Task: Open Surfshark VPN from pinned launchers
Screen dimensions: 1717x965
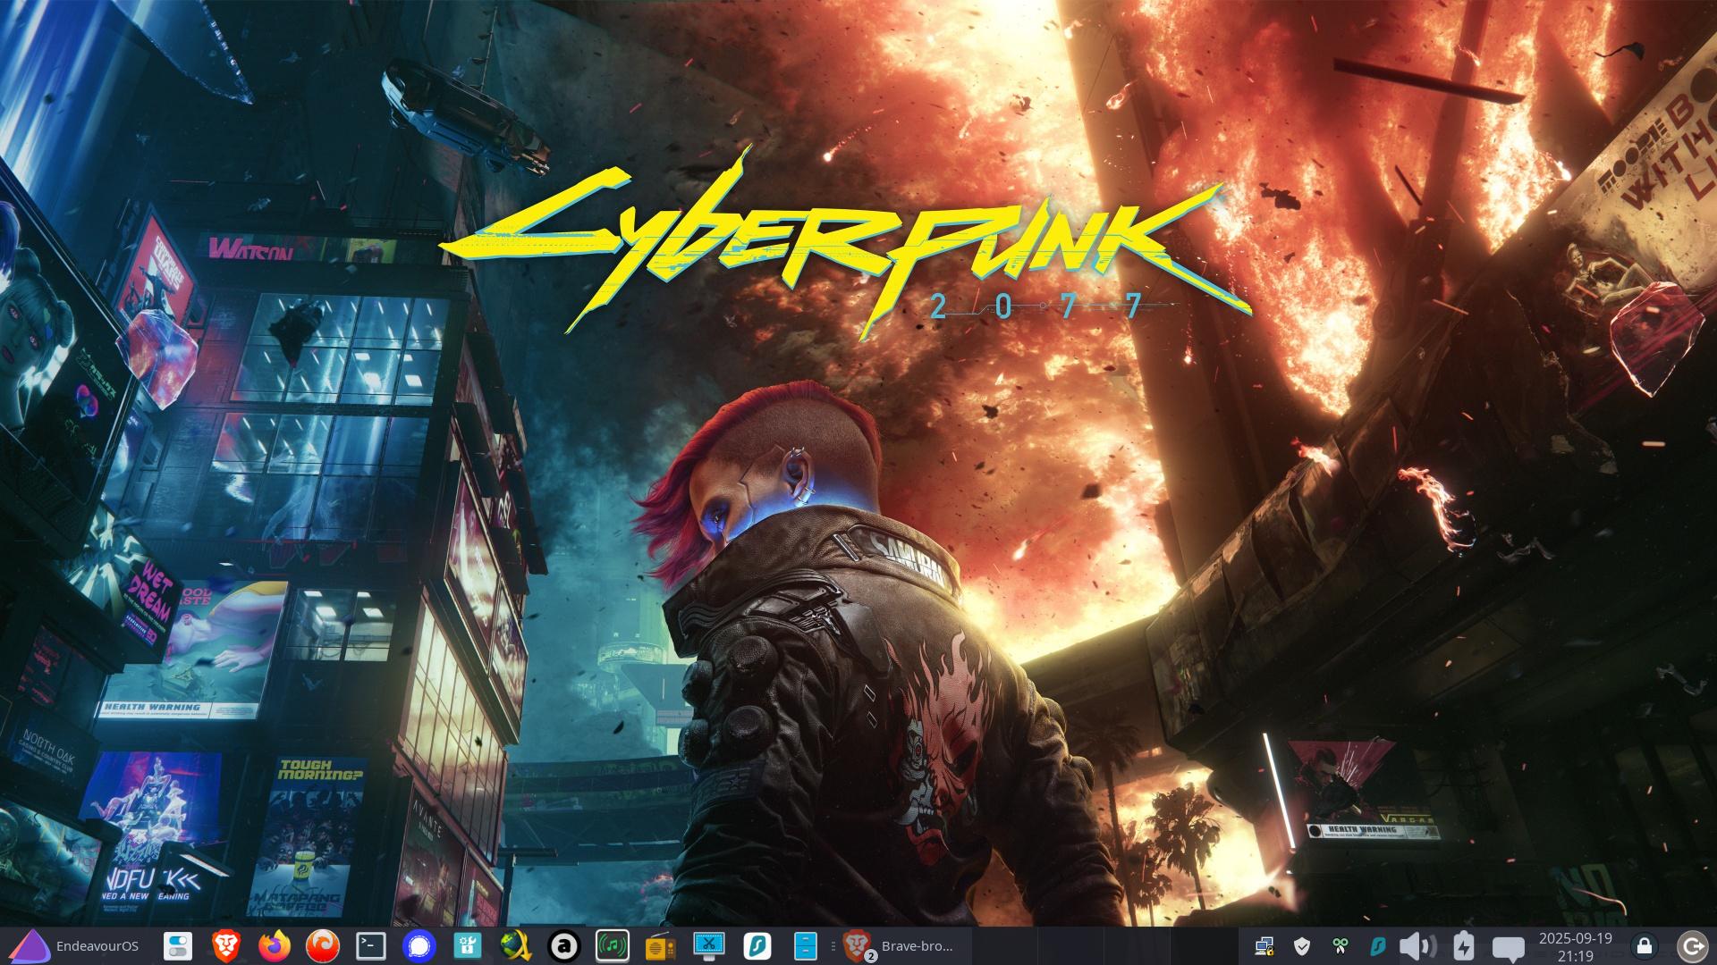Action: tap(757, 945)
